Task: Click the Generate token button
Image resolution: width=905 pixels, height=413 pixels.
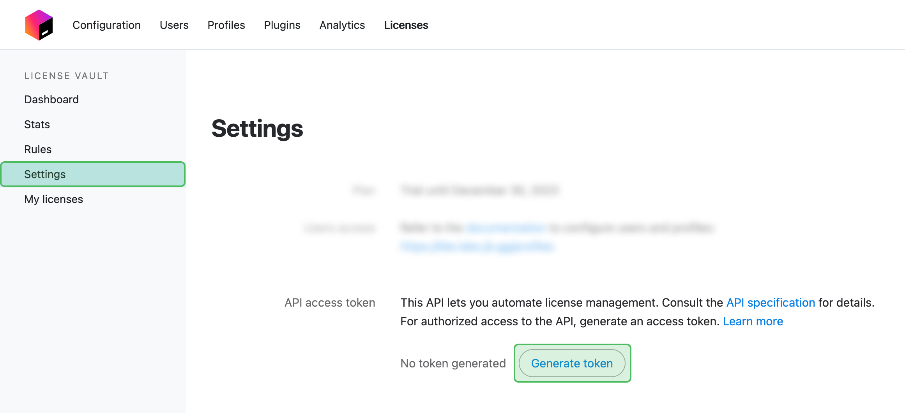Action: point(572,363)
